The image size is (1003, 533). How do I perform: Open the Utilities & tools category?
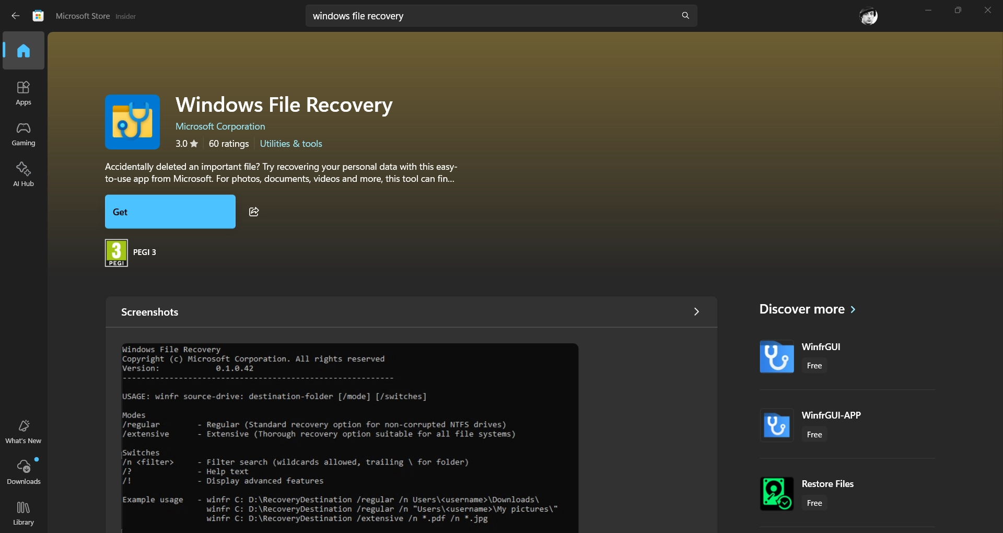[290, 144]
